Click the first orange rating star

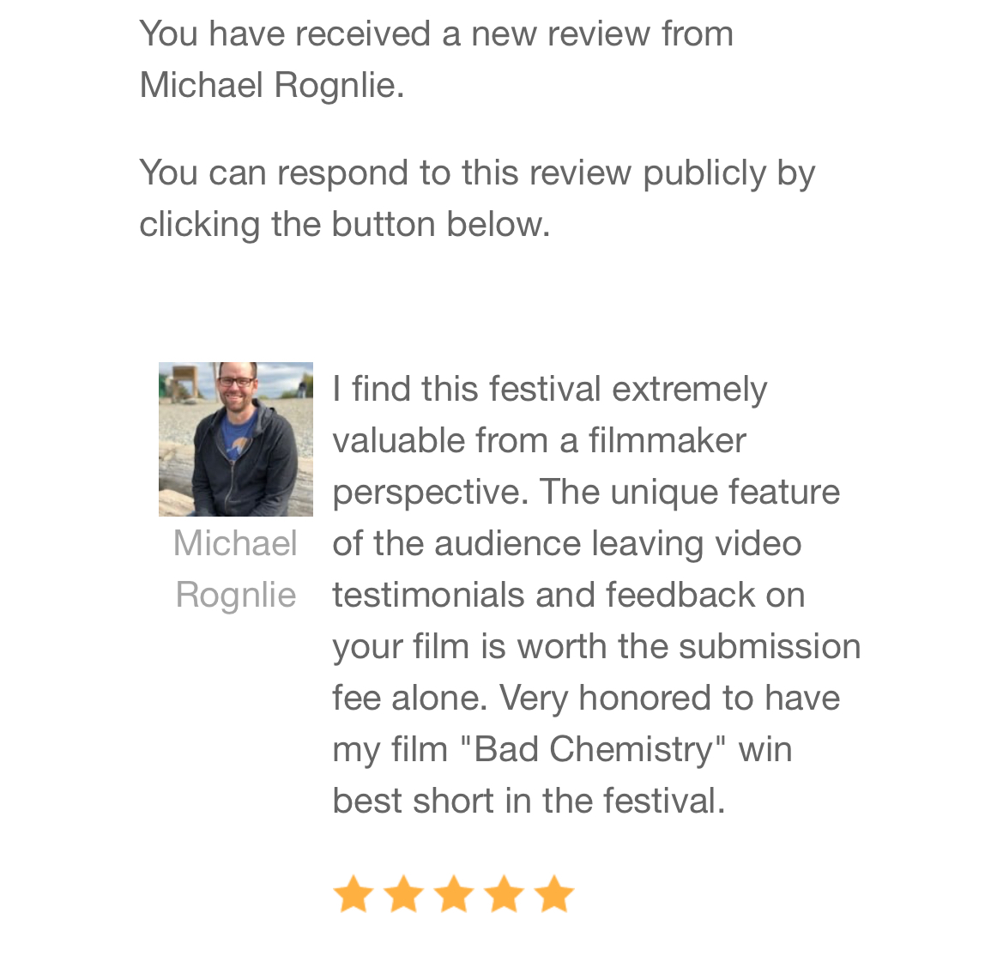click(353, 894)
